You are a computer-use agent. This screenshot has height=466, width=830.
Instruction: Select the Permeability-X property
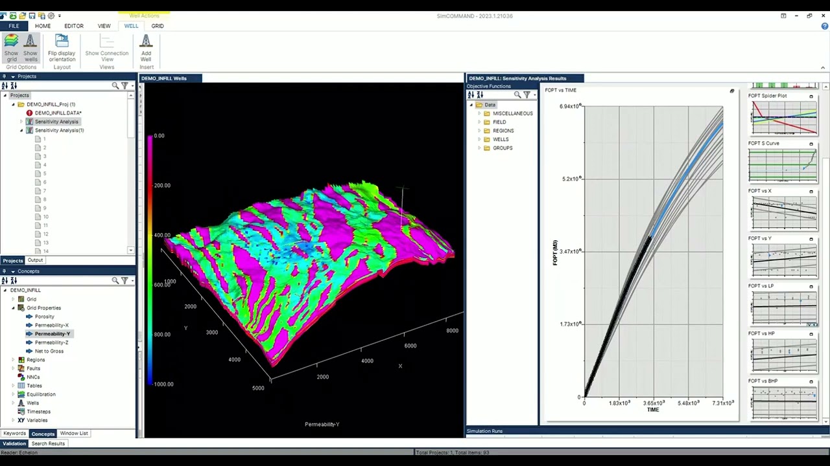[x=51, y=325]
